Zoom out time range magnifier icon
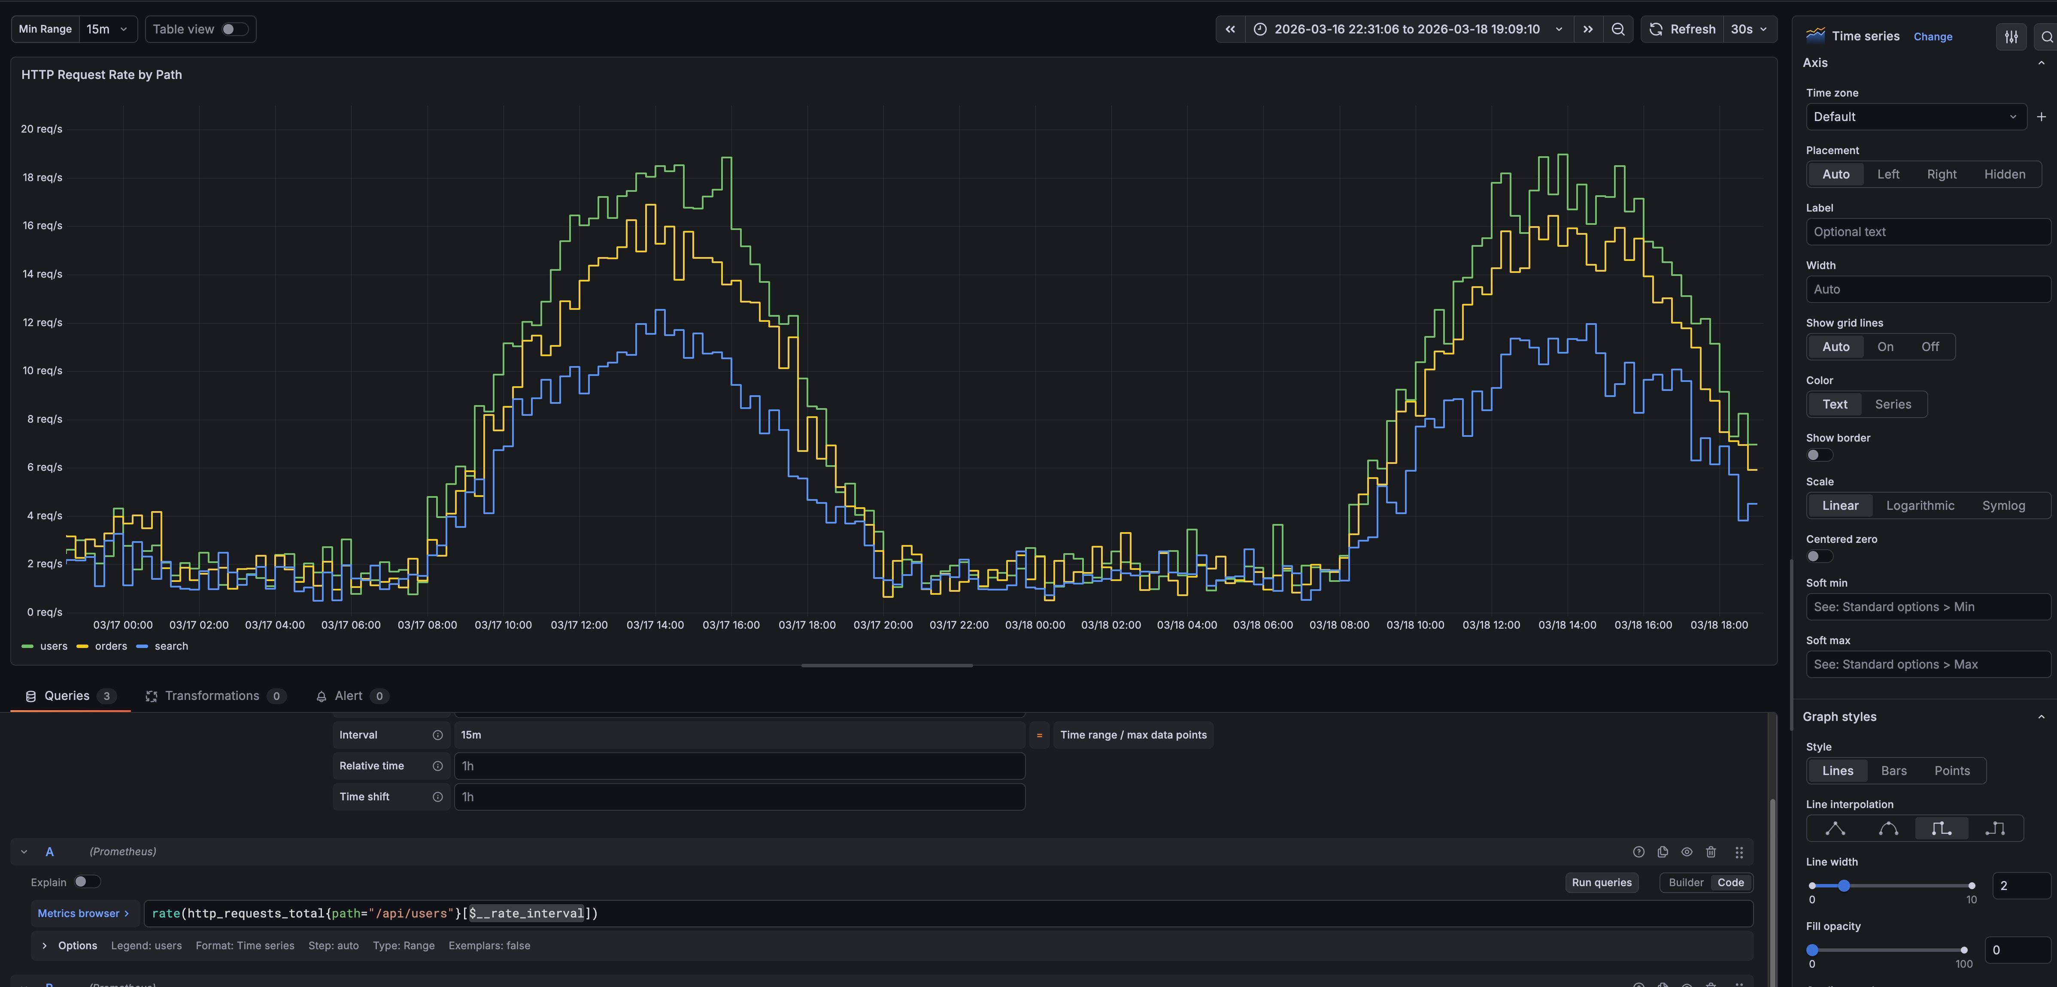The image size is (2057, 987). point(1618,30)
